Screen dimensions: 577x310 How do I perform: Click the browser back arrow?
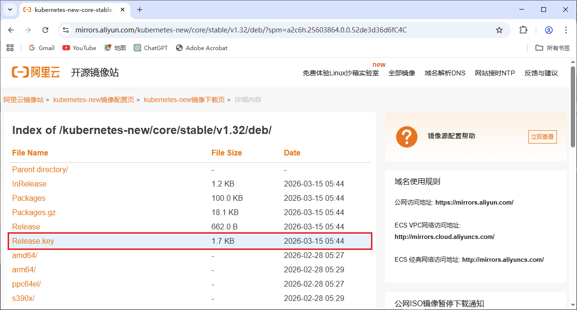pyautogui.click(x=11, y=30)
